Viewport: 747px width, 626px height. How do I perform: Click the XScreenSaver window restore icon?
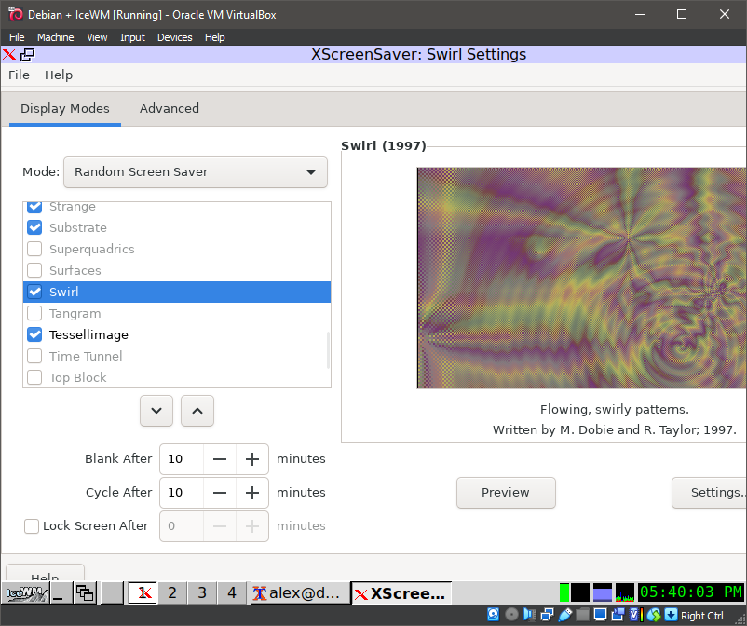27,55
